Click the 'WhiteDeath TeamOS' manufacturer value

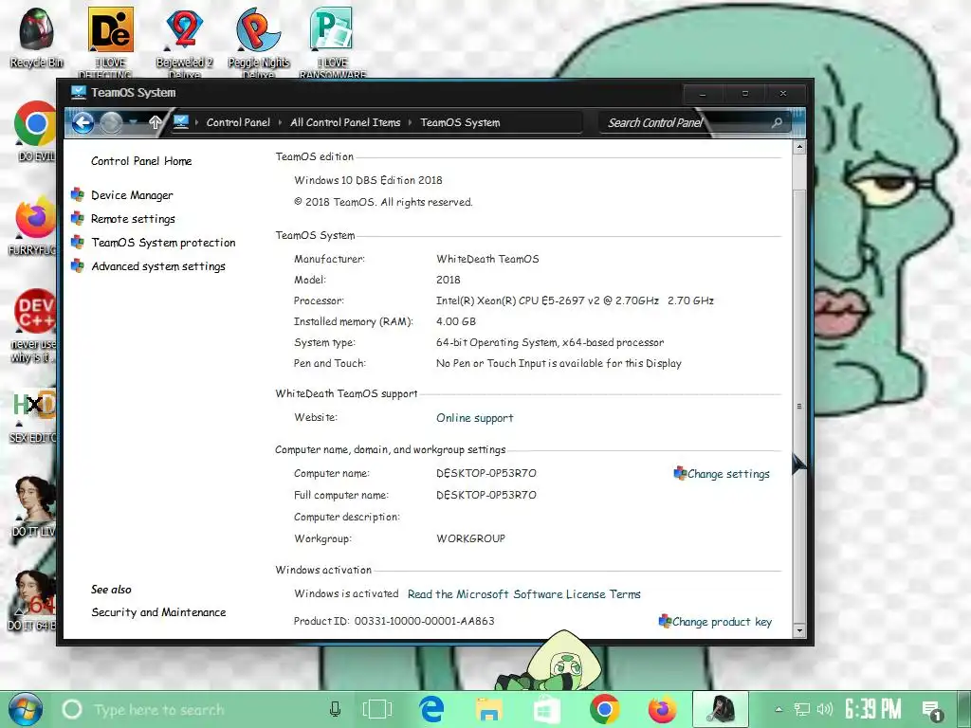coord(487,259)
